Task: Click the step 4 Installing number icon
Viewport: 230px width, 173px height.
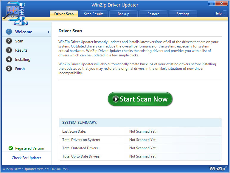Action: coord(9,59)
